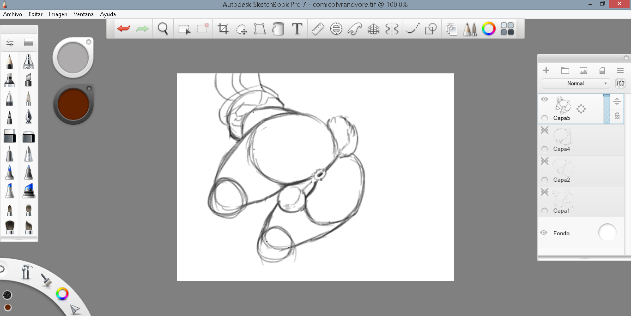Viewport: 631px width, 316px height.
Task: Enable the Ruler guide tool
Action: coord(318,29)
